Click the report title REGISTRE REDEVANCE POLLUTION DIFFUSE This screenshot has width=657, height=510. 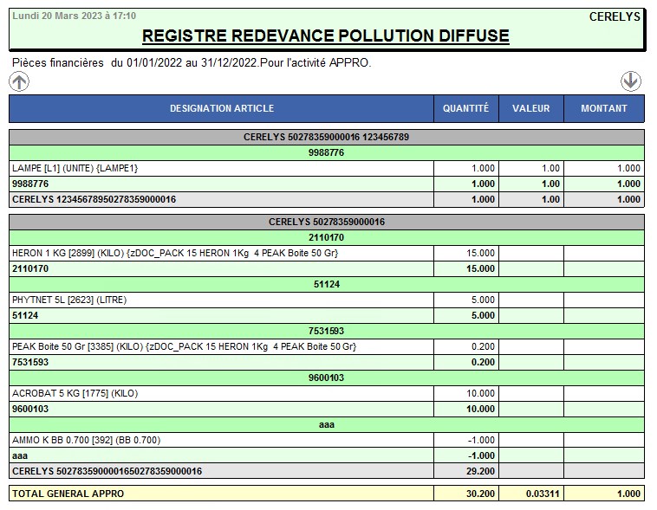[326, 36]
